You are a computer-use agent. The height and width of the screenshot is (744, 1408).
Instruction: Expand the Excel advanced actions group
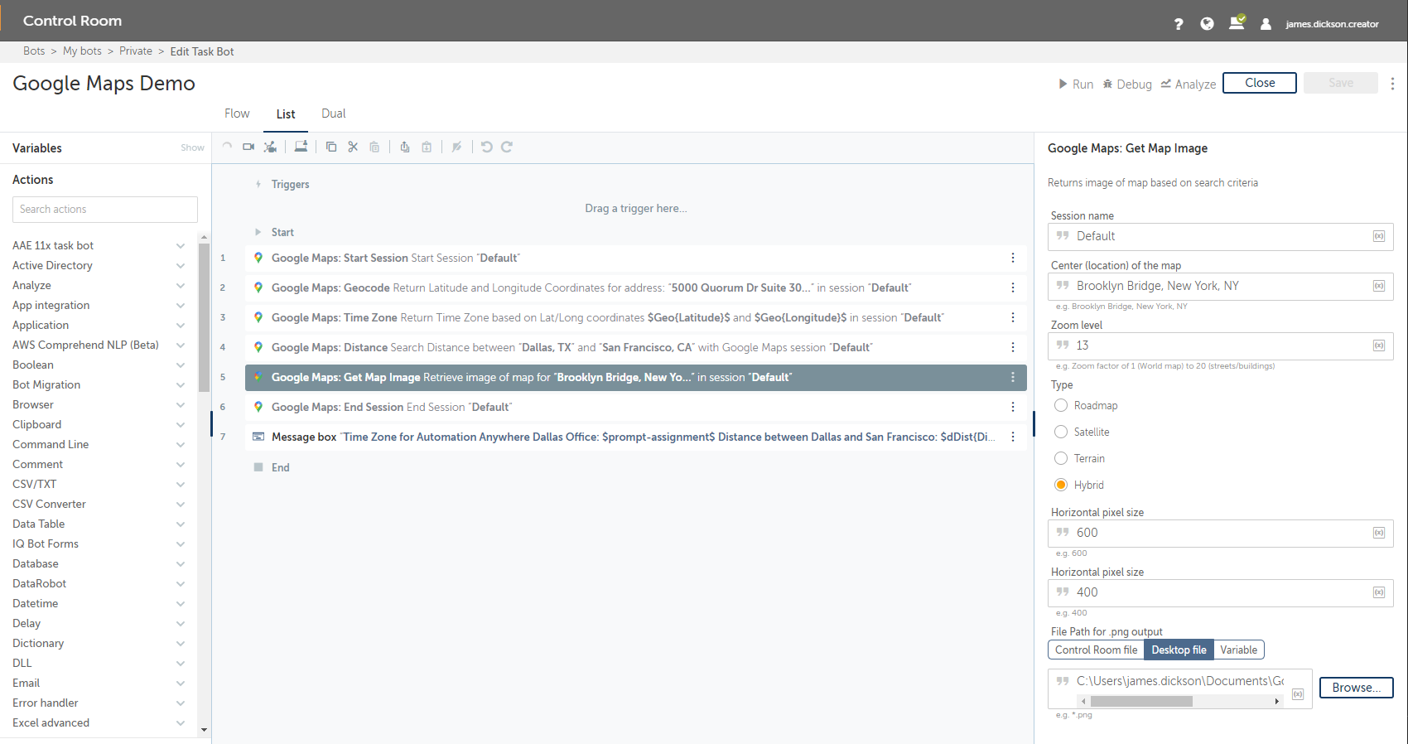(181, 723)
